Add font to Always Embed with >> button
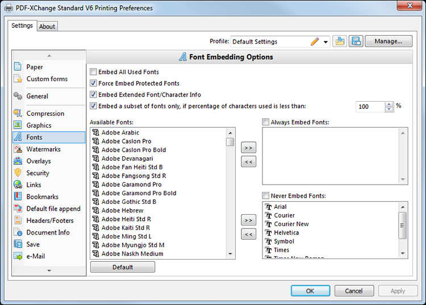Screen dimensions: 426x305 coord(249,148)
